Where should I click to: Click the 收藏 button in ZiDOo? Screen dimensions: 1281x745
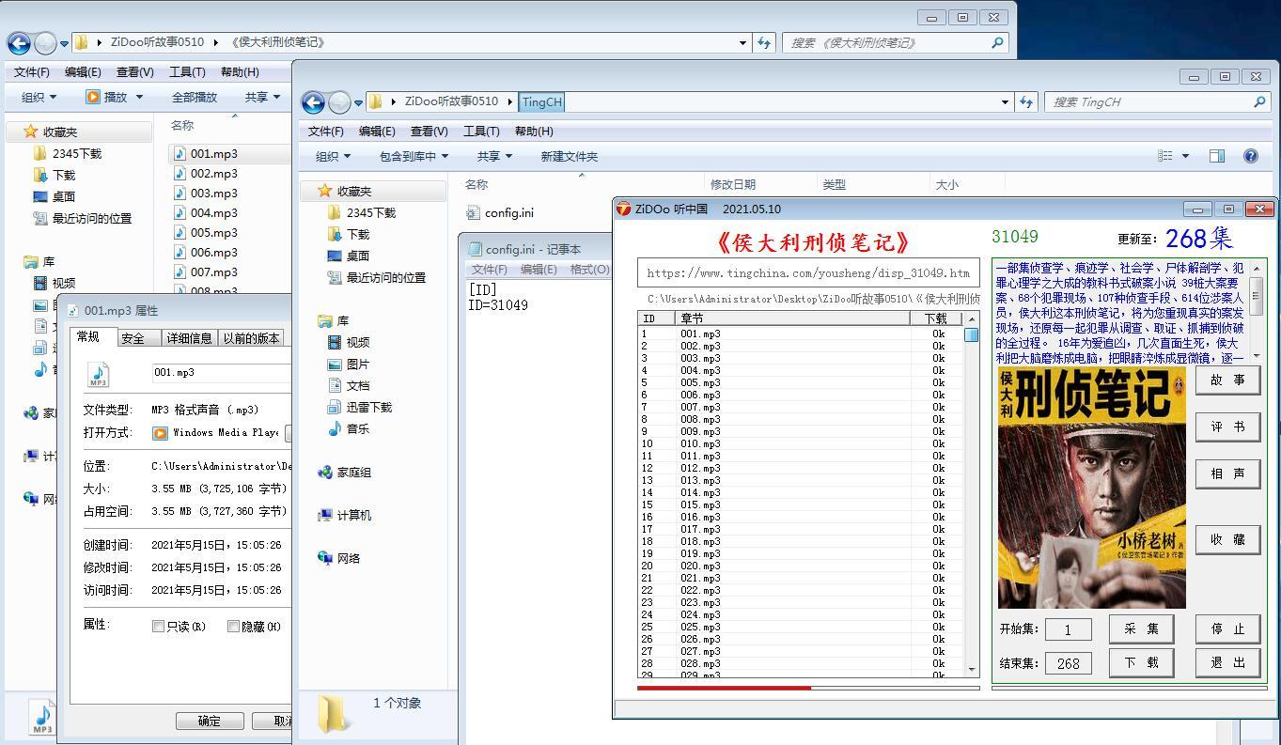tap(1227, 539)
